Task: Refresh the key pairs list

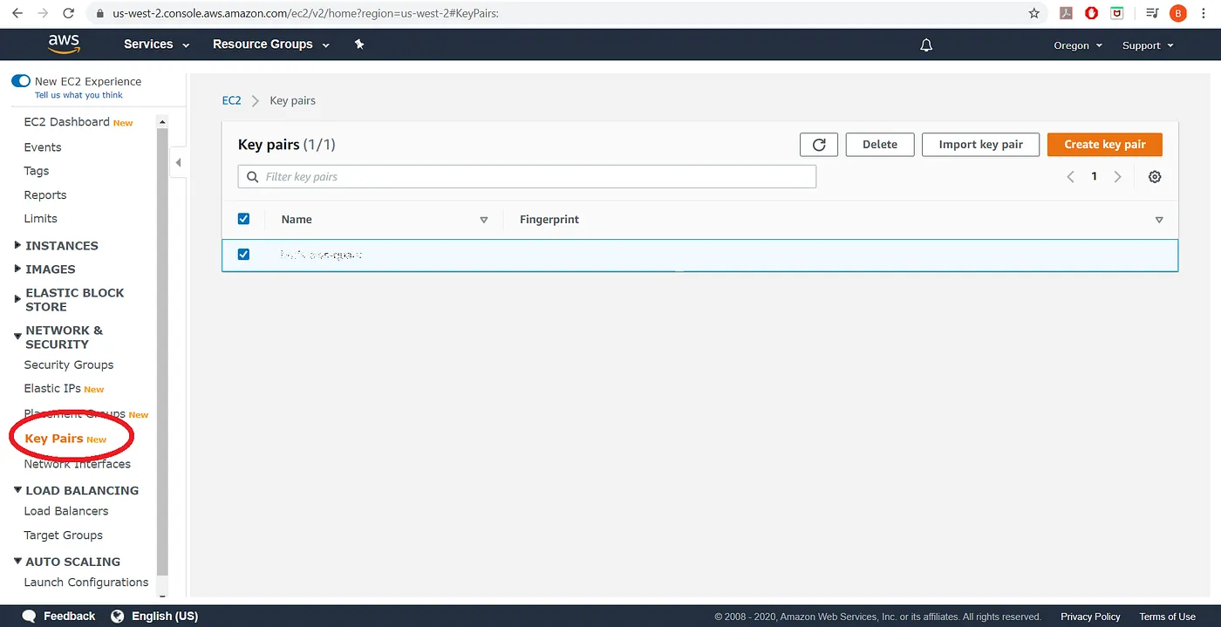Action: point(819,145)
